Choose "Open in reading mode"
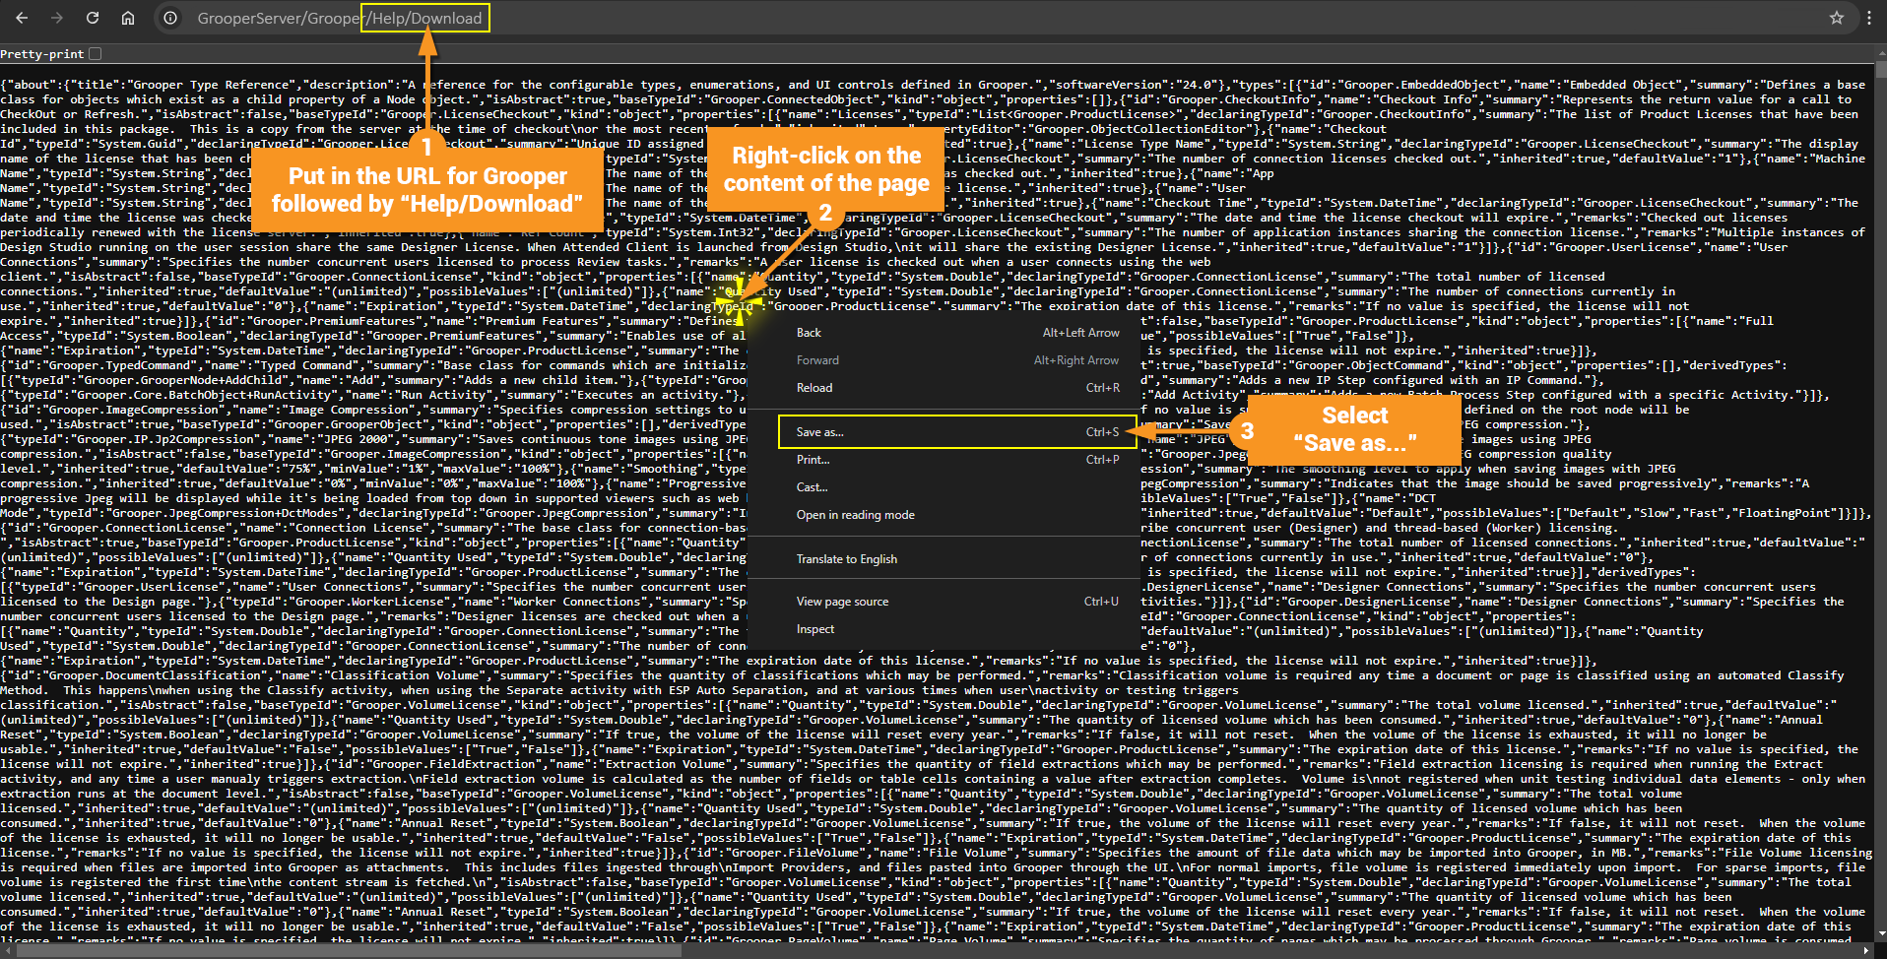1887x959 pixels. pyautogui.click(x=855, y=515)
